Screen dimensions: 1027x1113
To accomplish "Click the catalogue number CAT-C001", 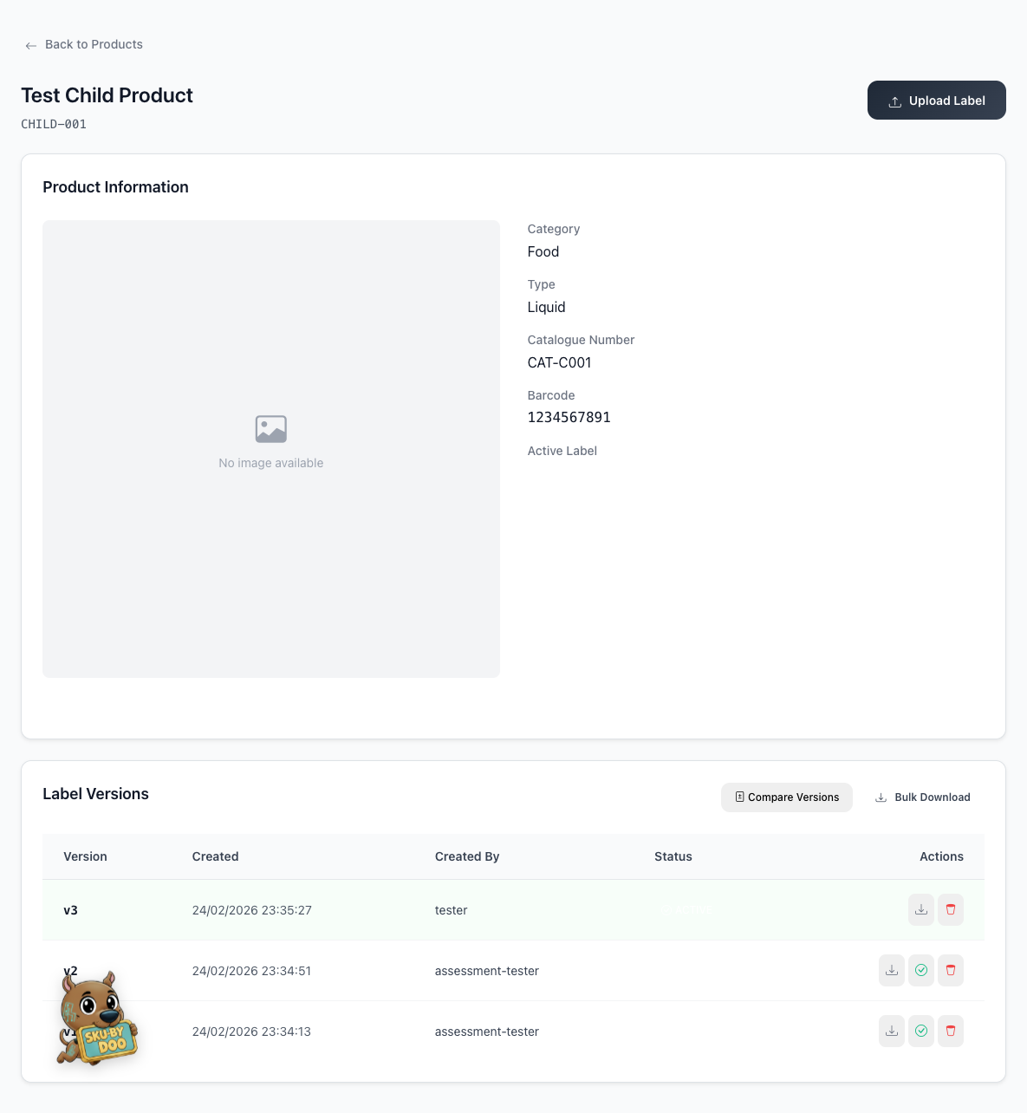I will pos(560,362).
